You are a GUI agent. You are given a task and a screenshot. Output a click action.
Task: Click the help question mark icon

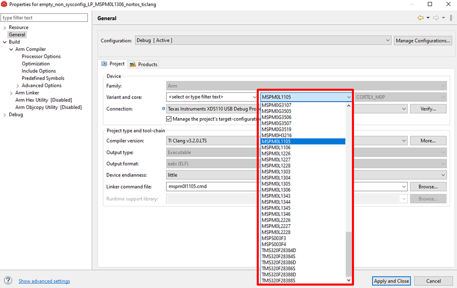point(8,281)
